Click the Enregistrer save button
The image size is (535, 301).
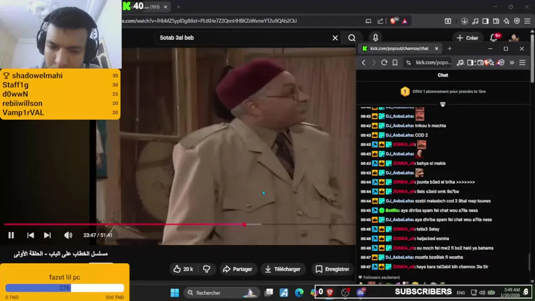[x=332, y=269]
